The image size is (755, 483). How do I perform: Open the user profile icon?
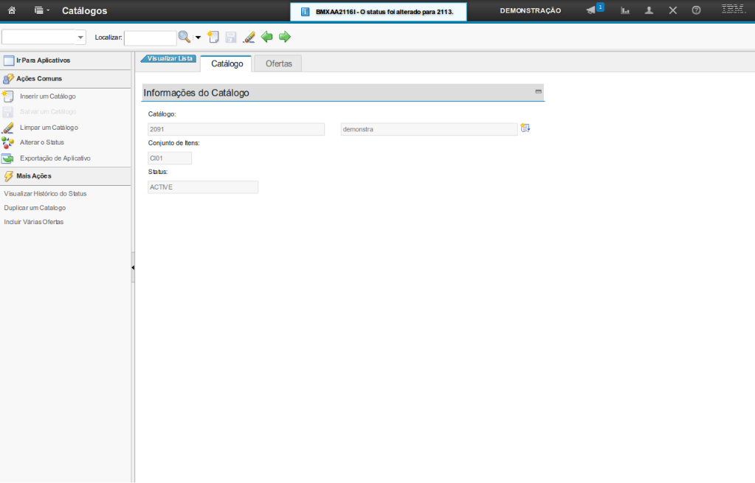click(x=649, y=10)
